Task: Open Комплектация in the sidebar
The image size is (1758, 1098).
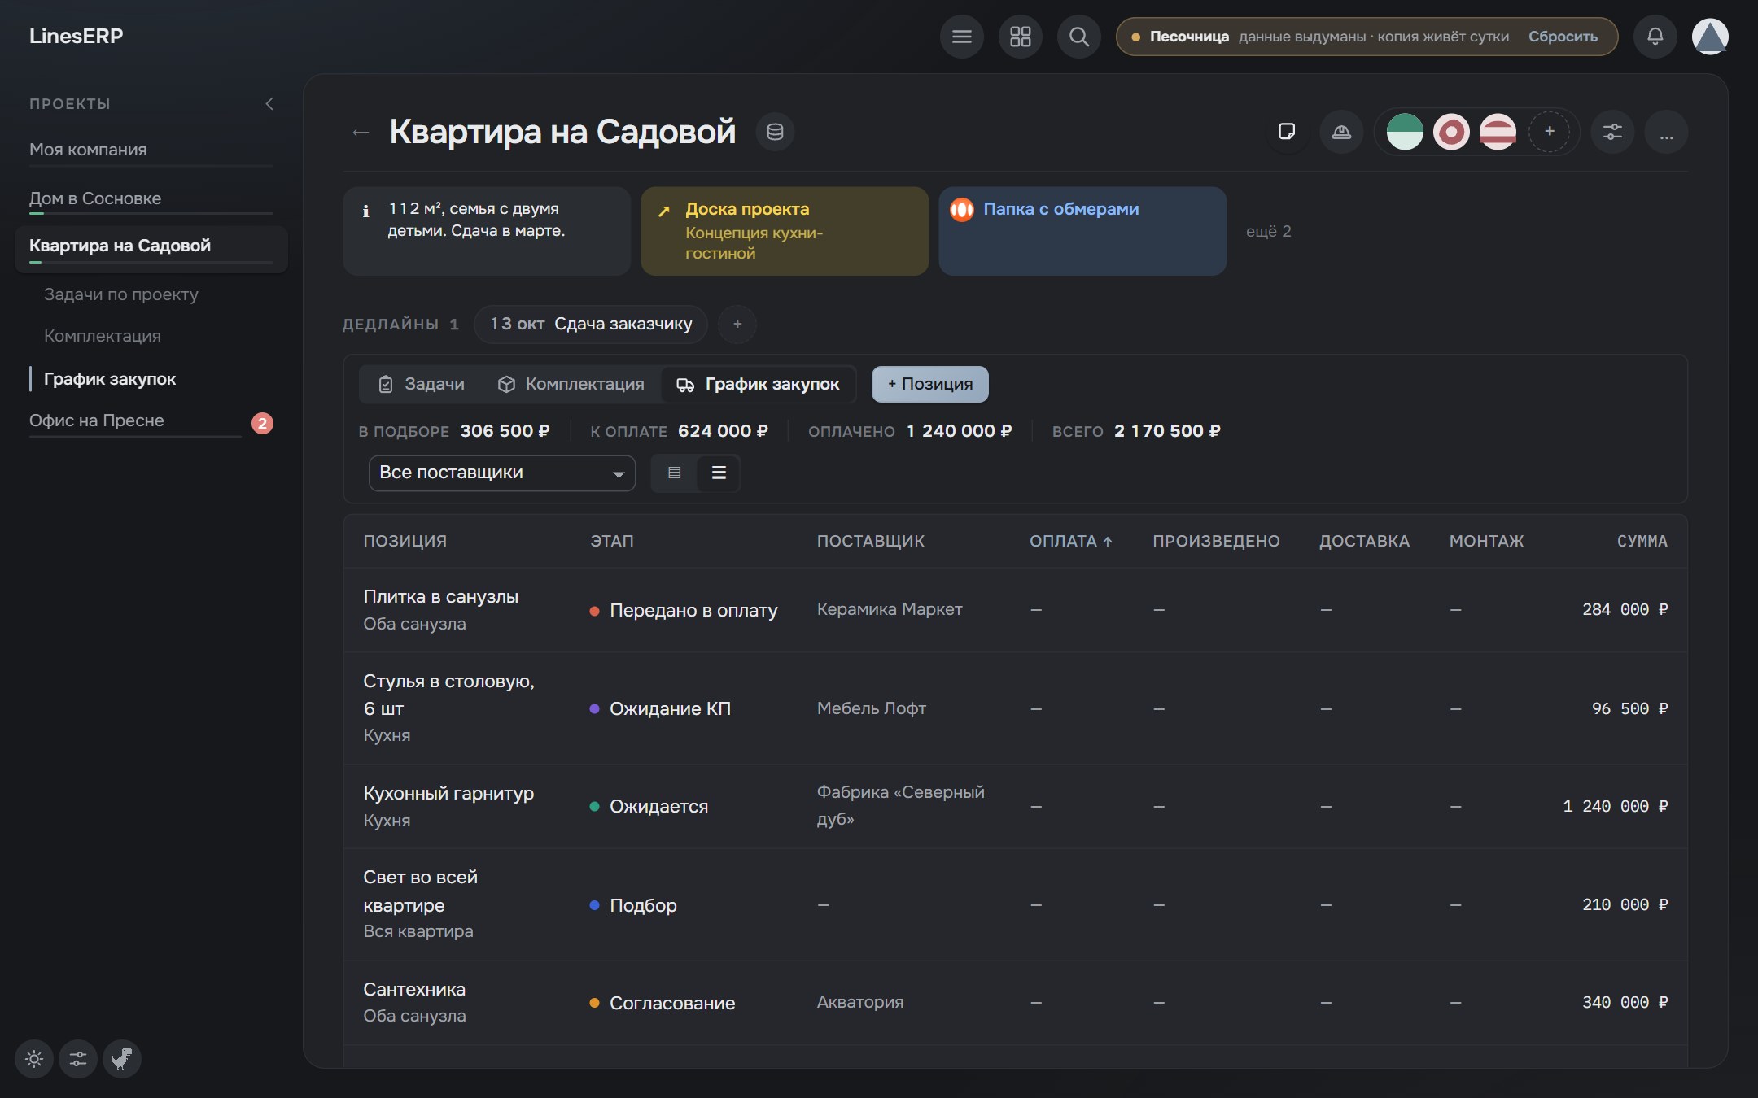Action: coord(103,336)
